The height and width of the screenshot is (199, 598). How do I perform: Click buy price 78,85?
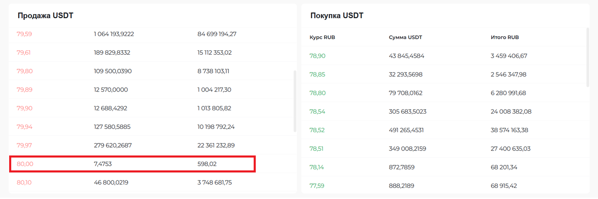point(318,75)
